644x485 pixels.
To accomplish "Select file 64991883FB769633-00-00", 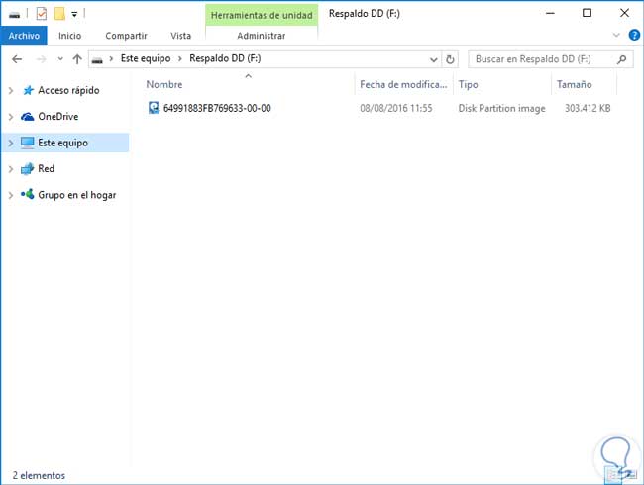I will [217, 108].
